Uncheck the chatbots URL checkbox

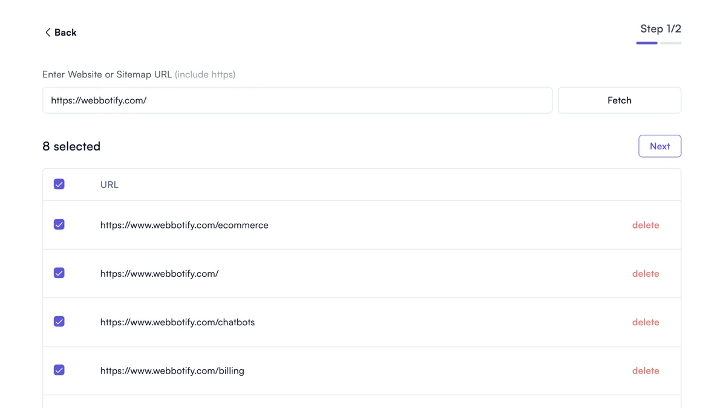point(59,322)
